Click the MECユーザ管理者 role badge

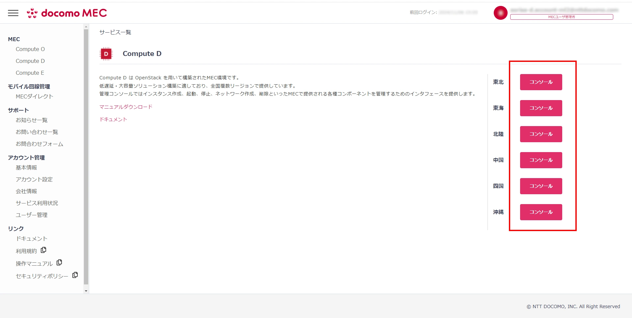coord(562,17)
